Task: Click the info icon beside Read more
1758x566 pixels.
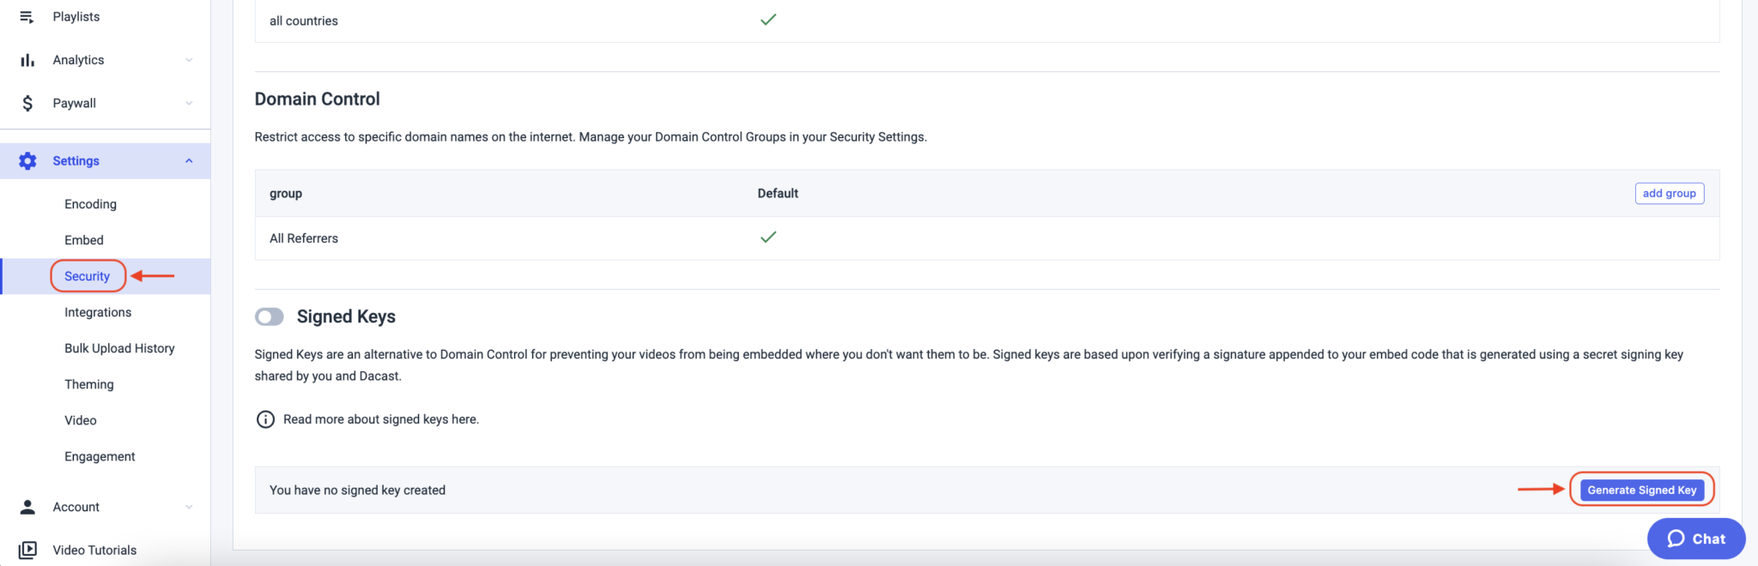Action: pyautogui.click(x=265, y=419)
